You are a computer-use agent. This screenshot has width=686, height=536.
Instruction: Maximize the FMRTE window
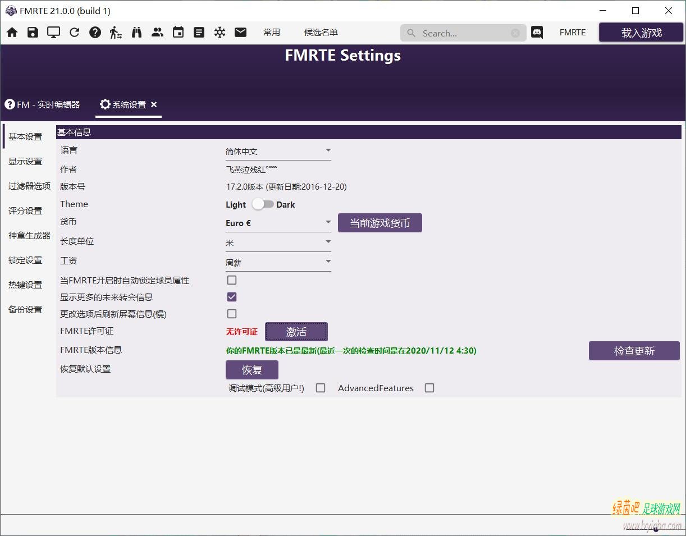[635, 11]
